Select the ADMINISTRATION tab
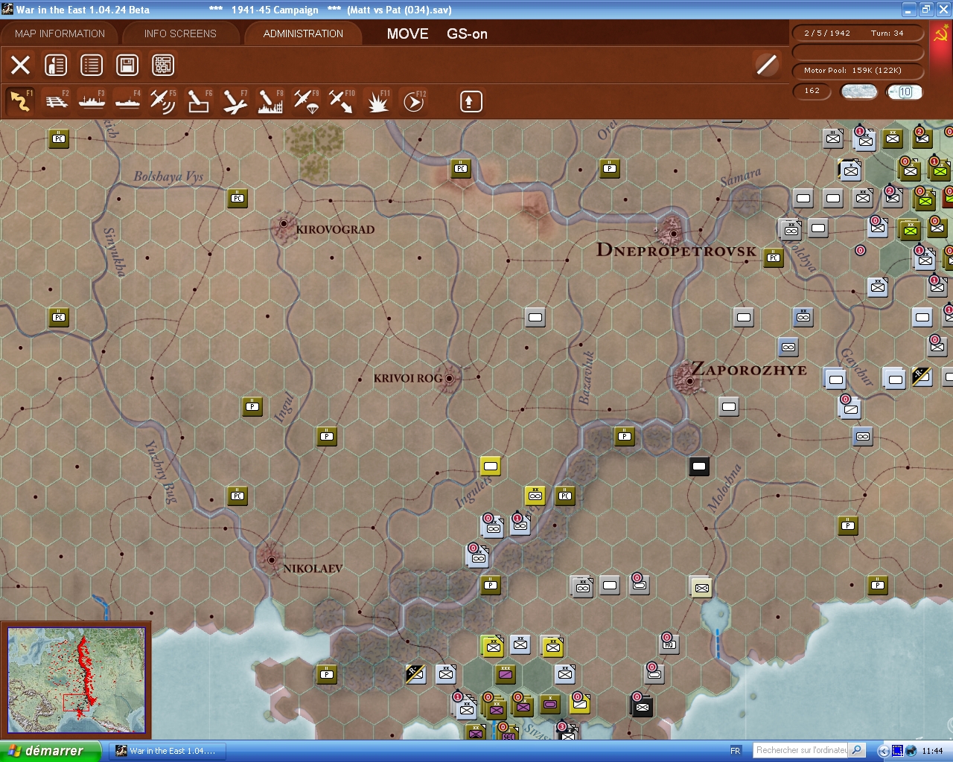953x762 pixels. coord(303,33)
